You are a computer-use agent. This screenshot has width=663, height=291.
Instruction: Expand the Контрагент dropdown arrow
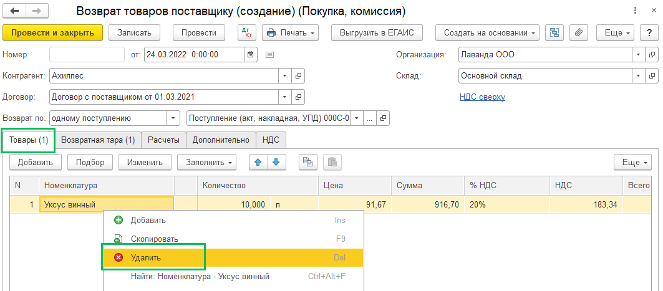coord(284,76)
